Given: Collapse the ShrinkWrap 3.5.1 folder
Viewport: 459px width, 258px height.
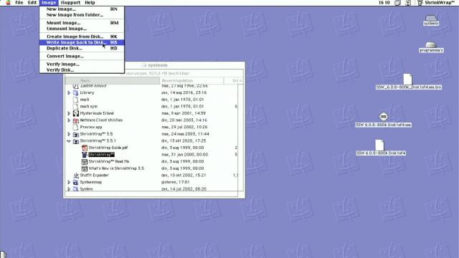Looking at the screenshot, I should (69, 141).
